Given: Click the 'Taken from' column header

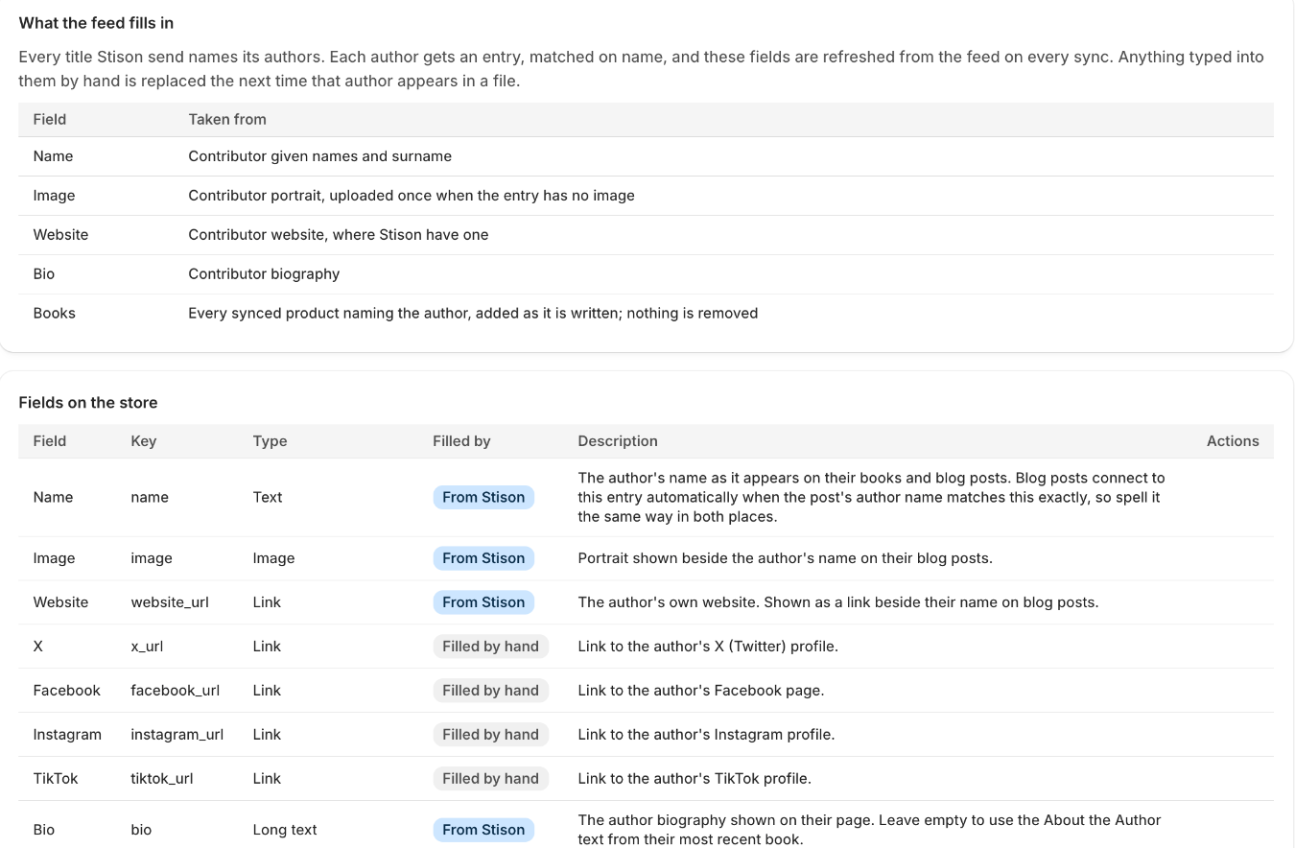Looking at the screenshot, I should click(x=227, y=119).
